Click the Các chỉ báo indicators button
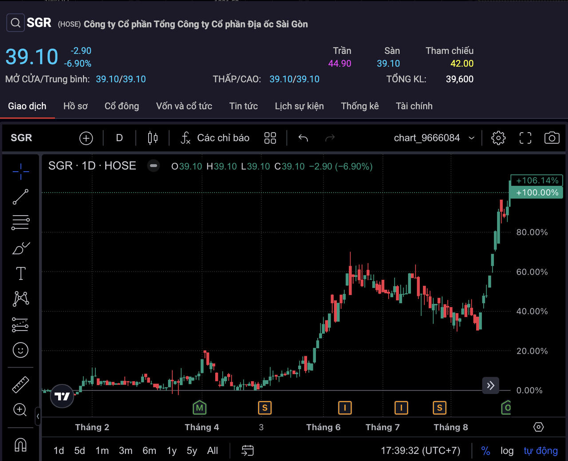 coord(215,138)
